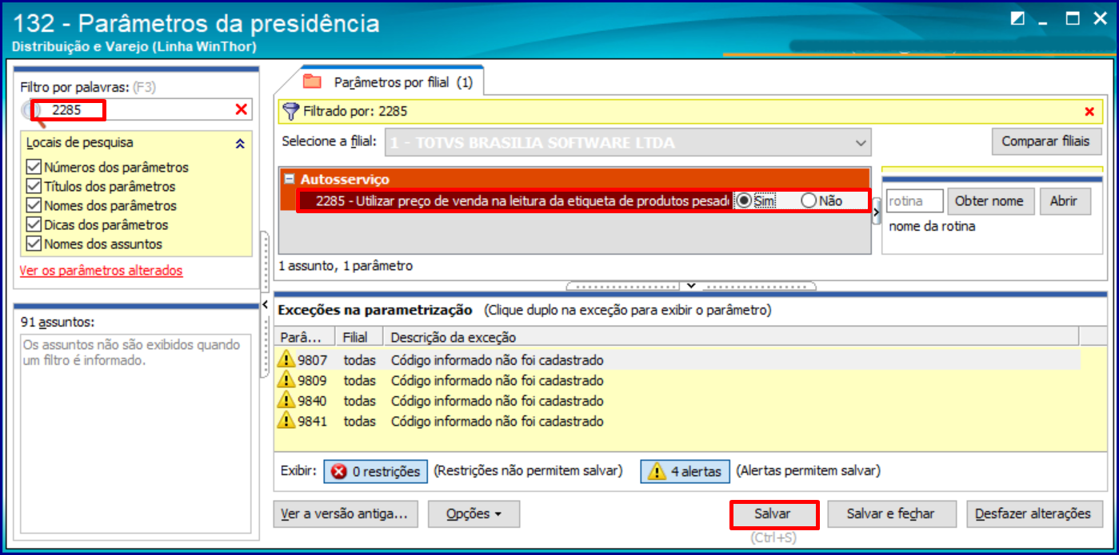Screen dimensions: 1119x555
Task: Expand the side panel arrow next to parameter list
Action: pyautogui.click(x=876, y=212)
